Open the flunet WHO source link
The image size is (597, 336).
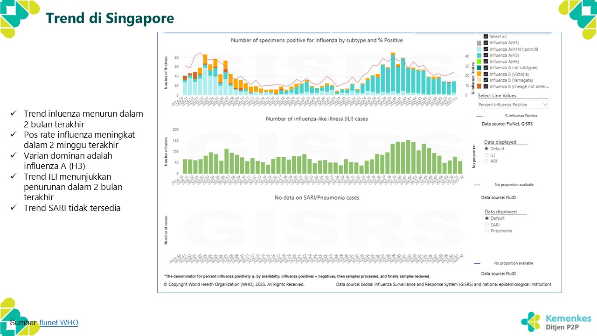[x=59, y=322]
